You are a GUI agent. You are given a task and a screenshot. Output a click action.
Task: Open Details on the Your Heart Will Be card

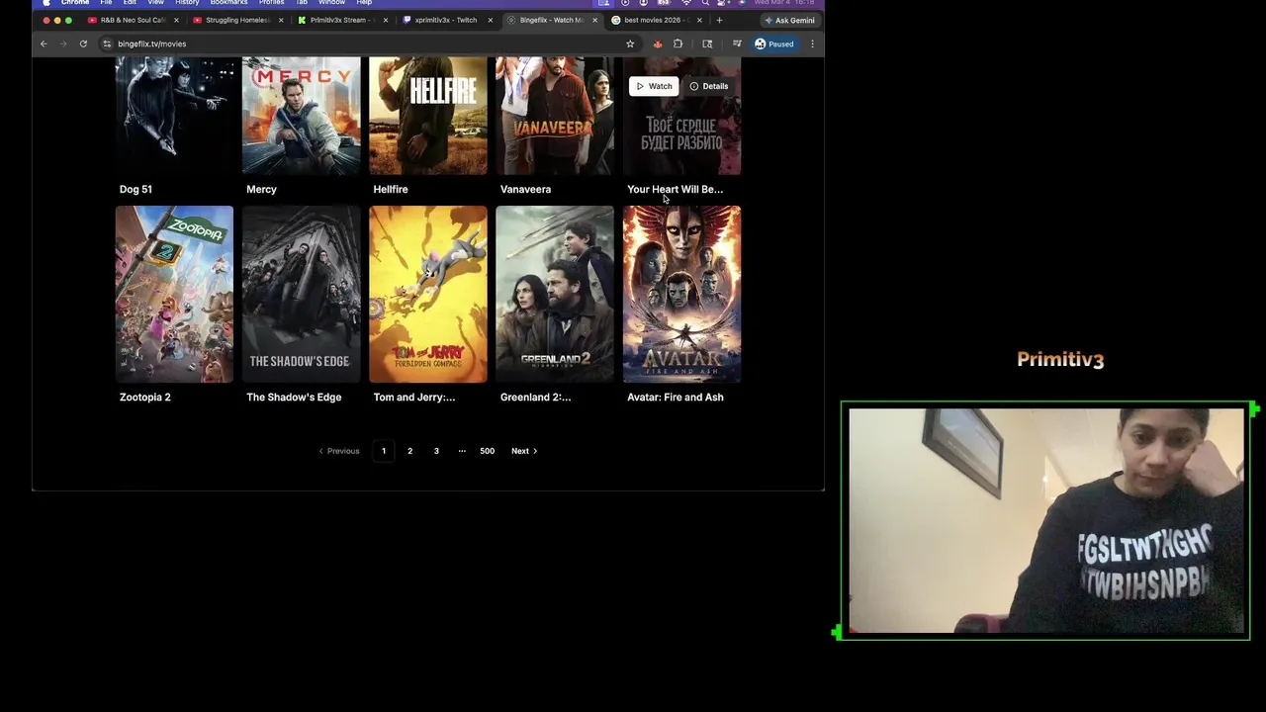[709, 86]
